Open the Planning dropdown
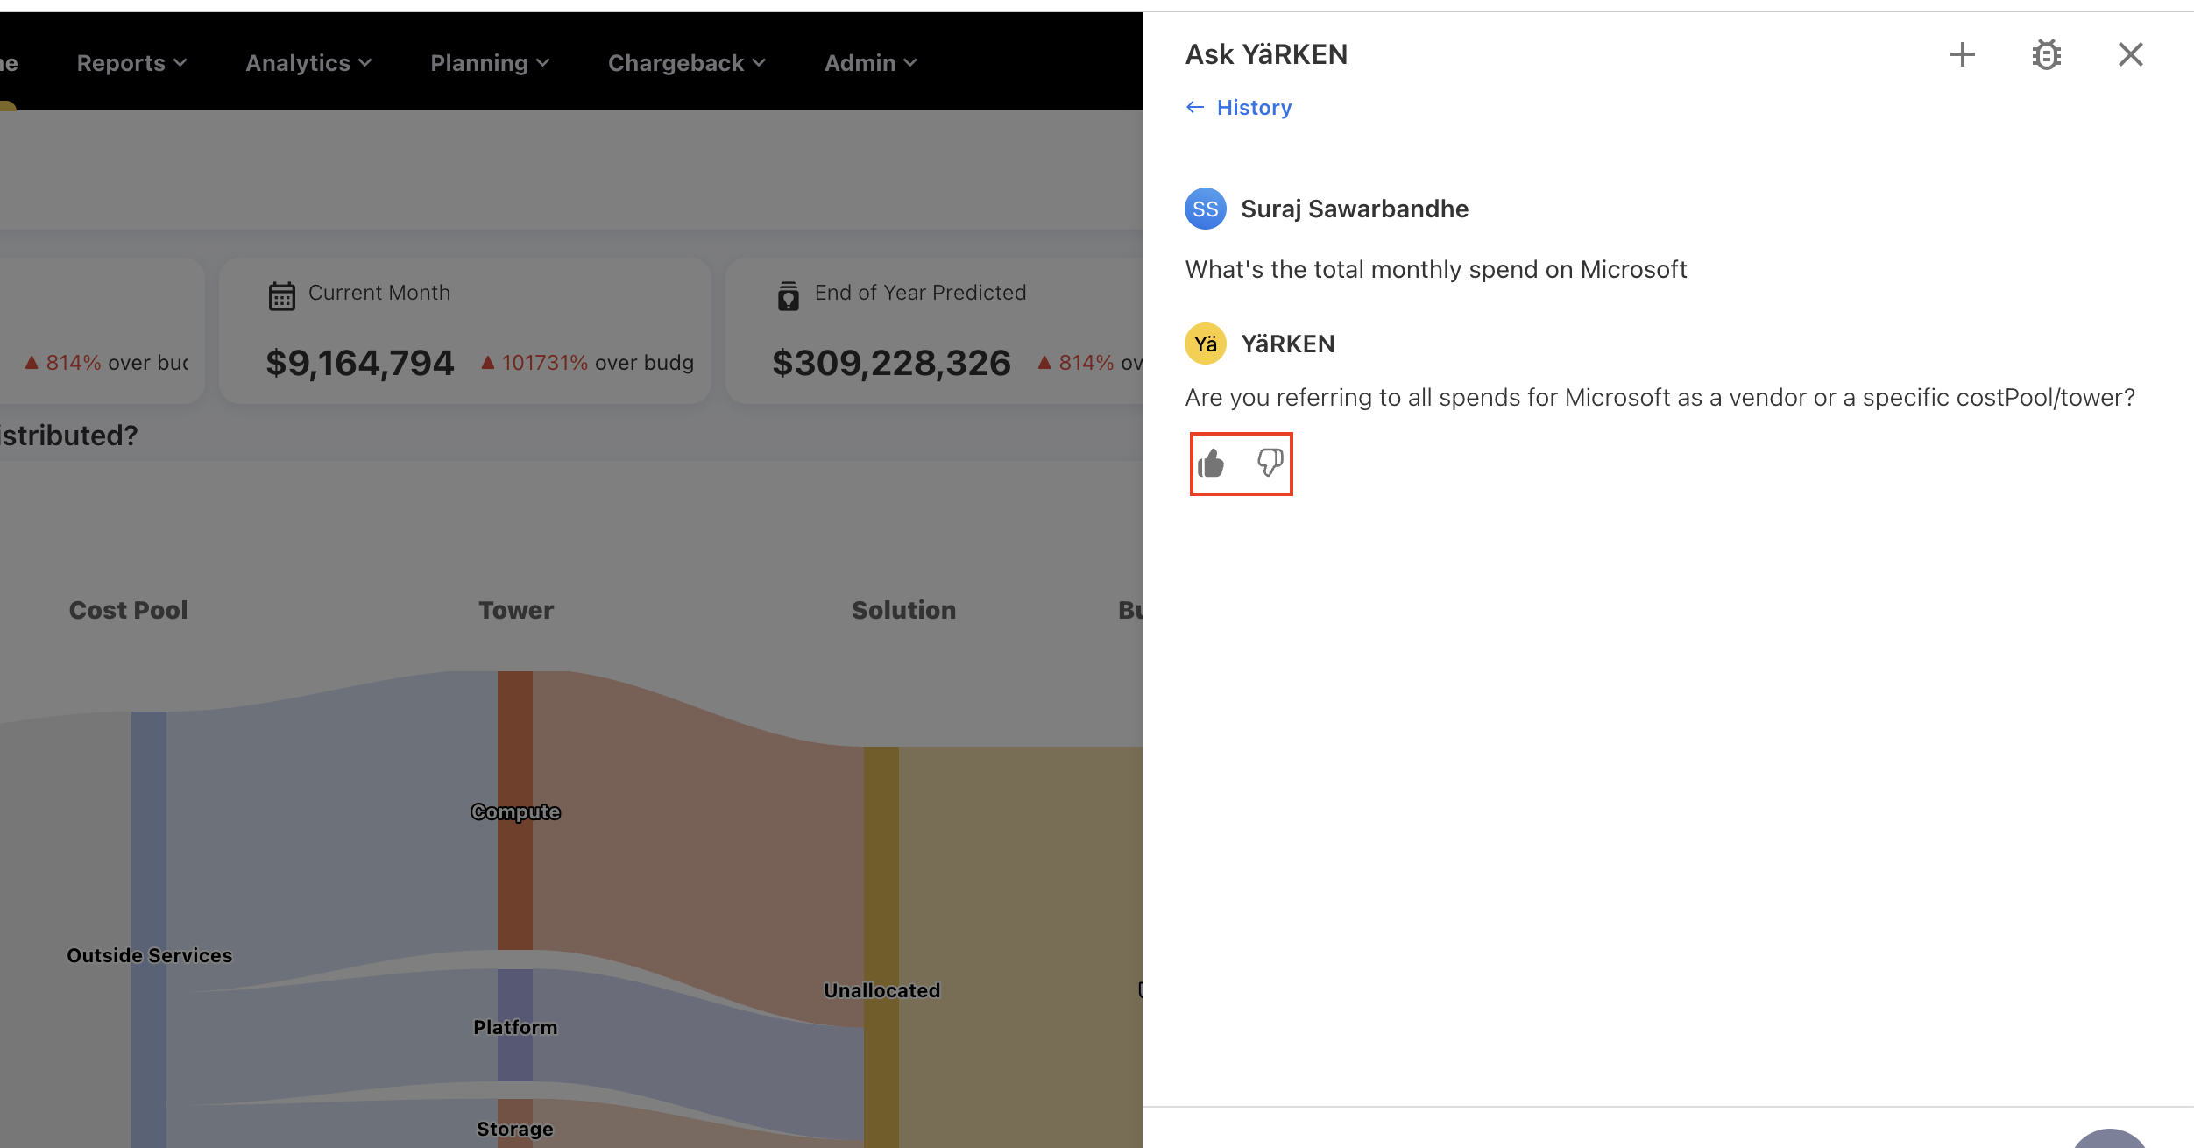2194x1148 pixels. pos(490,62)
